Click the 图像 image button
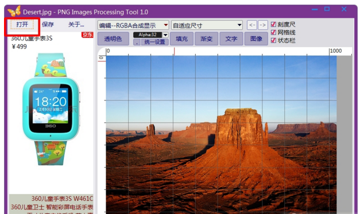Screen dimensions: 360x214 [256, 39]
